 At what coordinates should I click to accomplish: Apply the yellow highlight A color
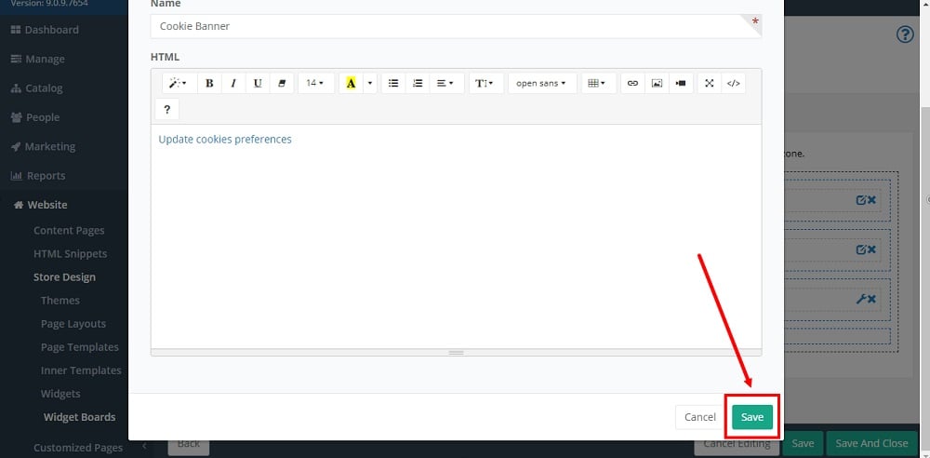pos(352,83)
